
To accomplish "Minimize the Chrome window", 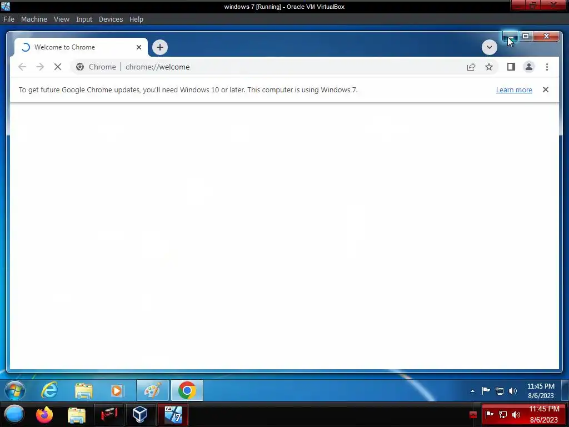I will [x=510, y=36].
